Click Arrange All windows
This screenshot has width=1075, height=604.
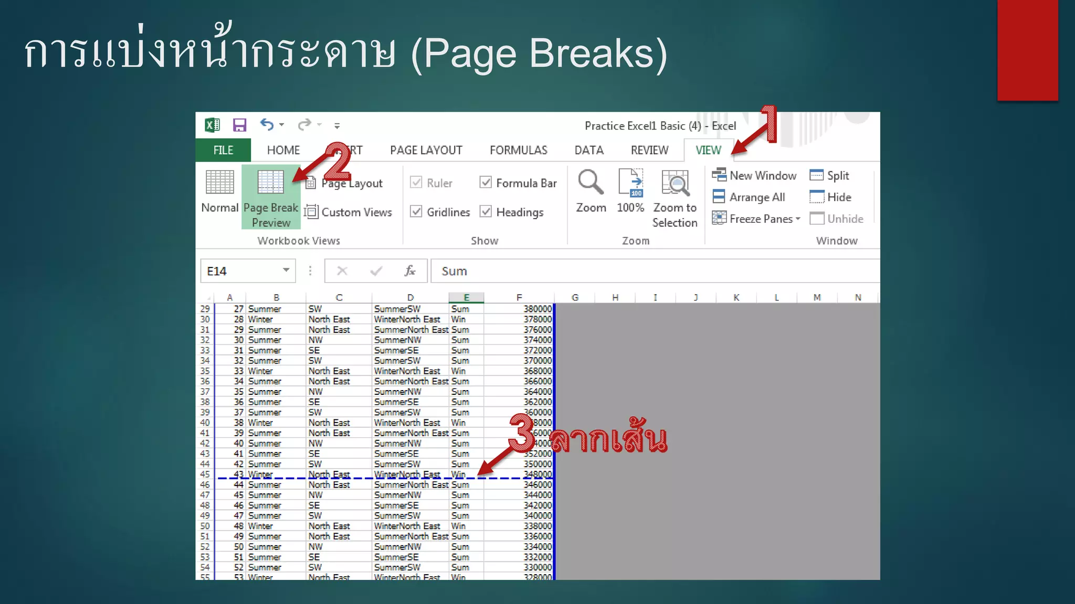click(749, 197)
